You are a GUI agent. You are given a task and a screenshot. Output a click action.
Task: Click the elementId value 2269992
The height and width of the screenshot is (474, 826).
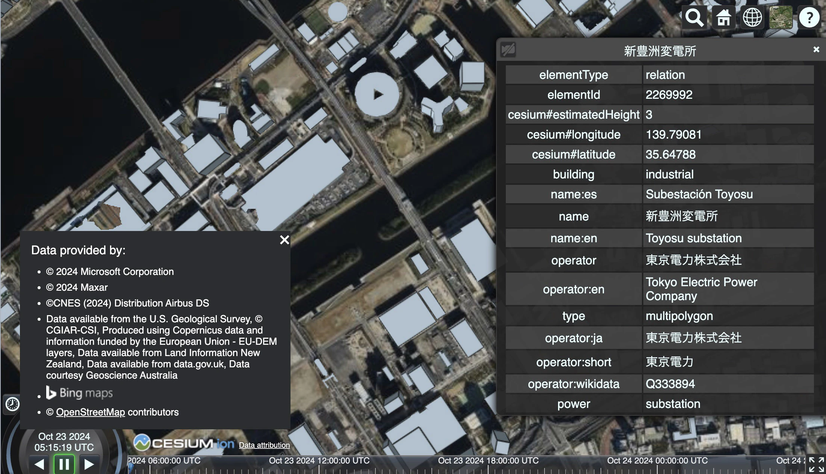(669, 95)
